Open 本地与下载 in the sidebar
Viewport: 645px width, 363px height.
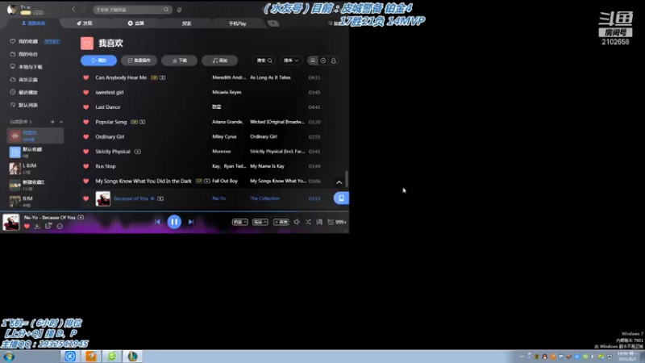pyautogui.click(x=30, y=67)
